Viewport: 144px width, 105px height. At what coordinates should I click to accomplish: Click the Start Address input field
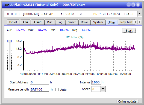coord(40,82)
